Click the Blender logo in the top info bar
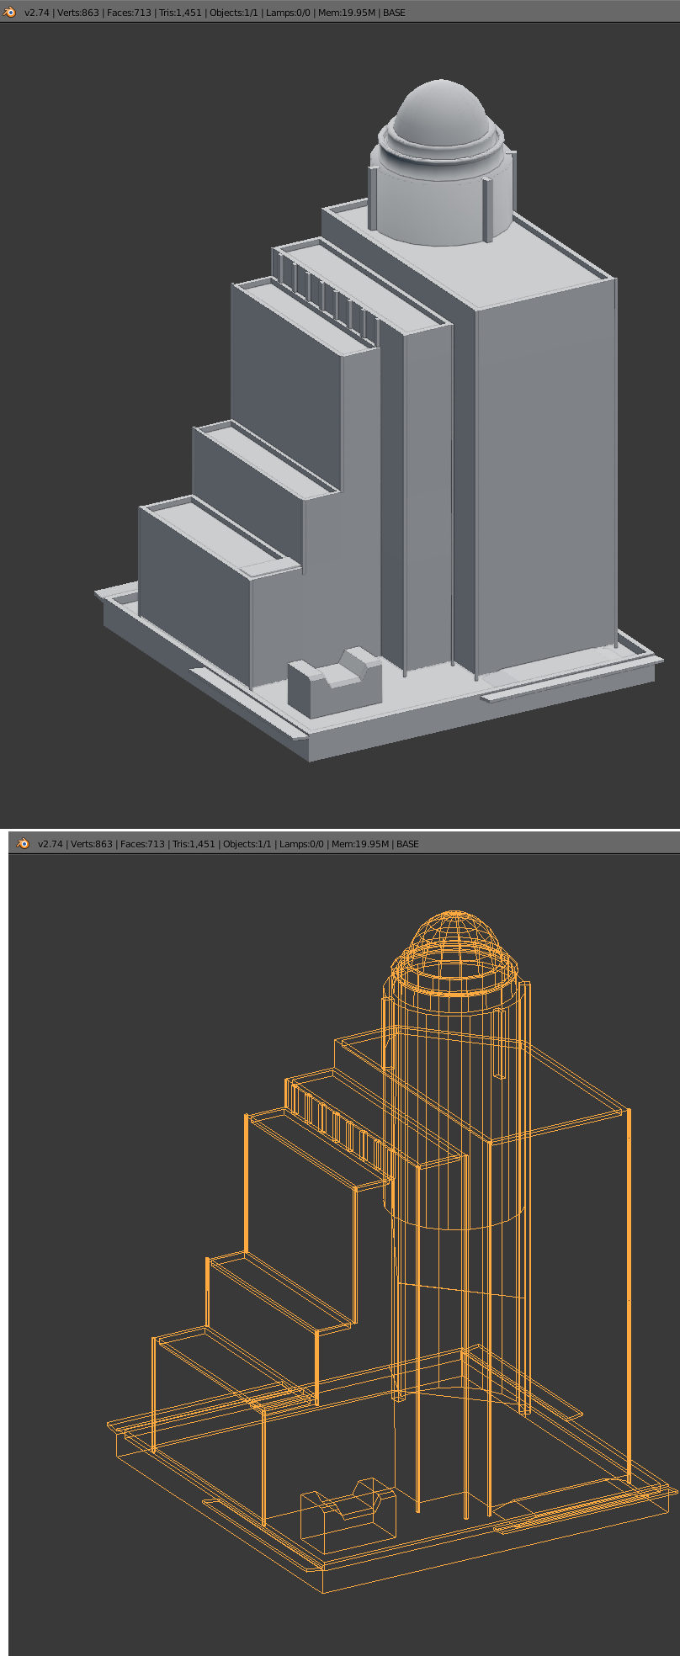680x1656 pixels. (10, 13)
